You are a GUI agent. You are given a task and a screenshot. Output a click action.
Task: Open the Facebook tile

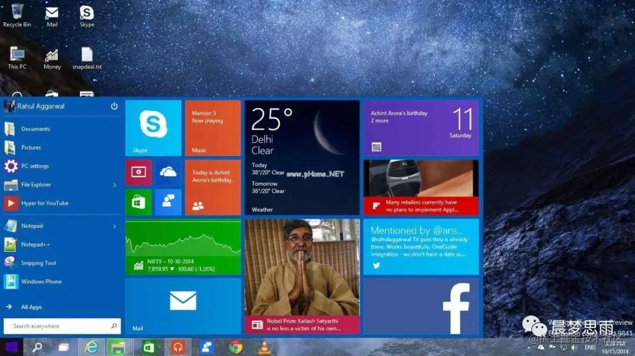(x=421, y=306)
